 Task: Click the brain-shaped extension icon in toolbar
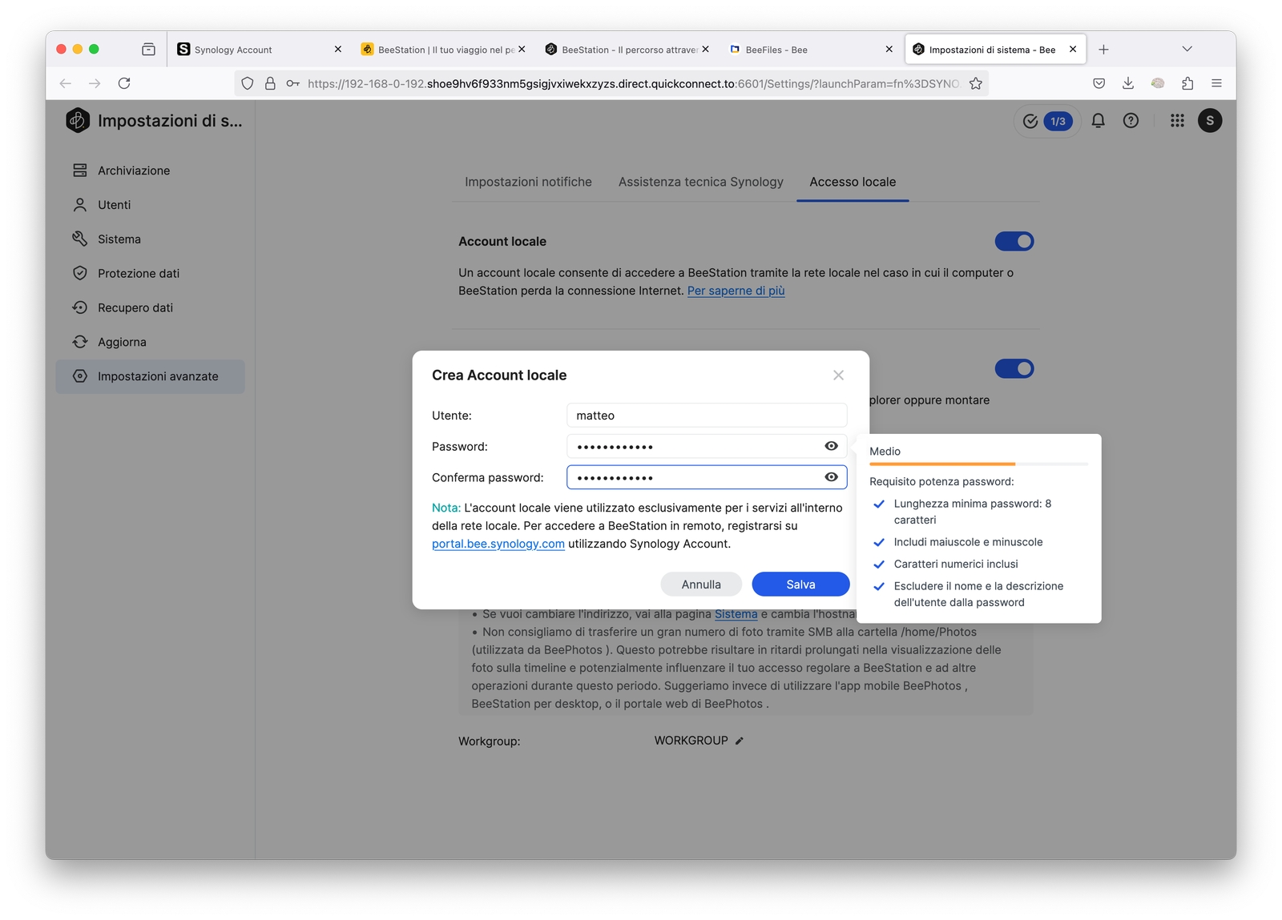click(1158, 83)
